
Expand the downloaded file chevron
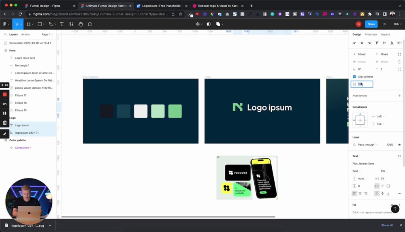(50, 226)
